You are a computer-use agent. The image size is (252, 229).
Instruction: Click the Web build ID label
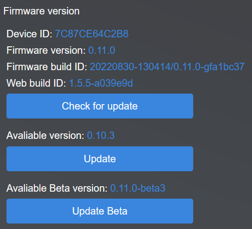tap(36, 83)
